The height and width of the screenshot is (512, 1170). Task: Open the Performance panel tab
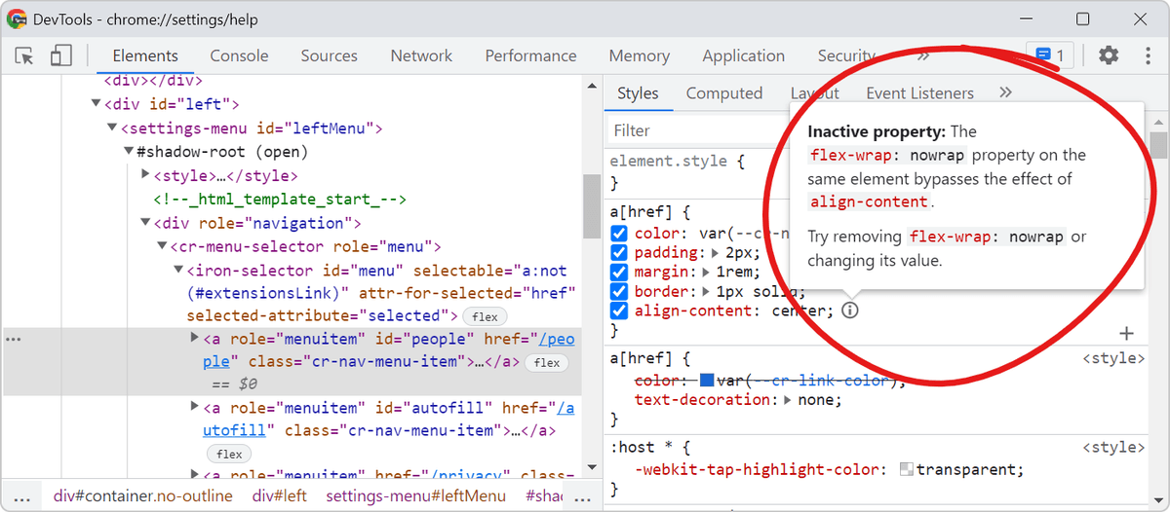[531, 55]
